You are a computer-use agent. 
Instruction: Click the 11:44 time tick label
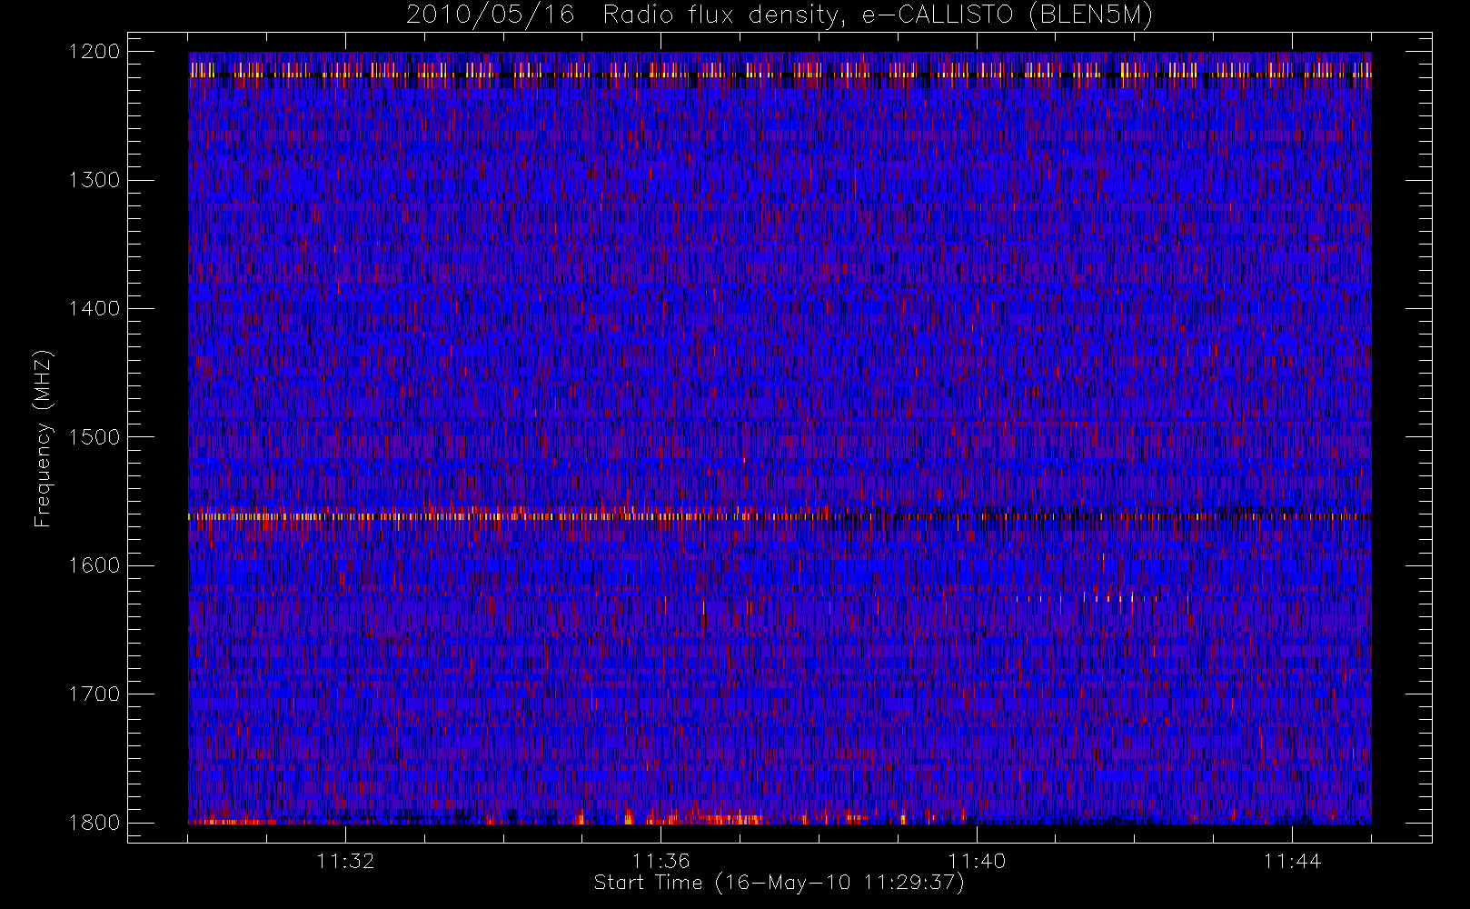(x=1292, y=861)
